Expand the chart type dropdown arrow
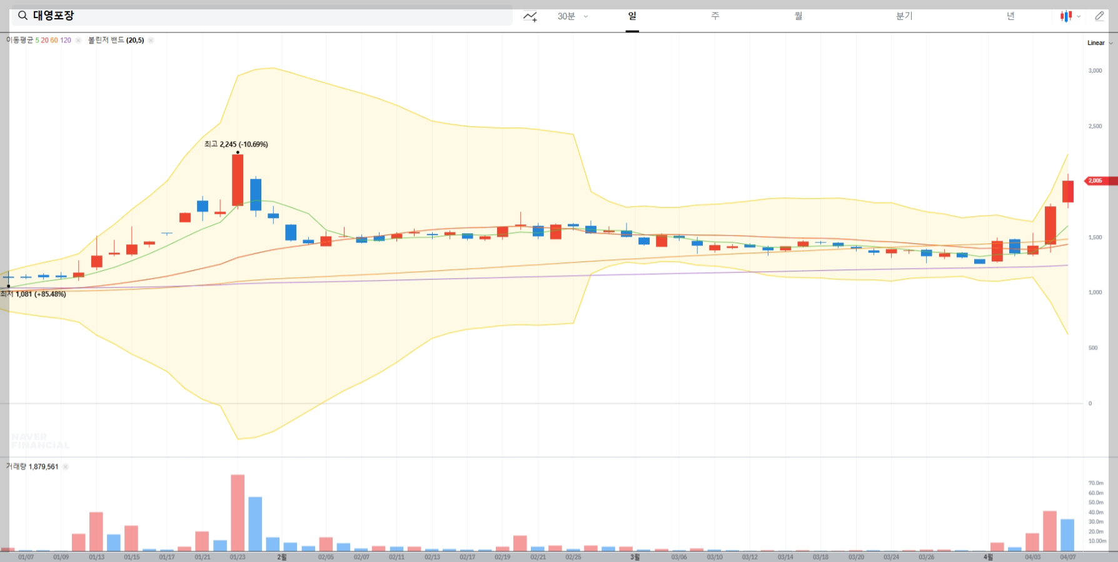 pyautogui.click(x=1079, y=17)
